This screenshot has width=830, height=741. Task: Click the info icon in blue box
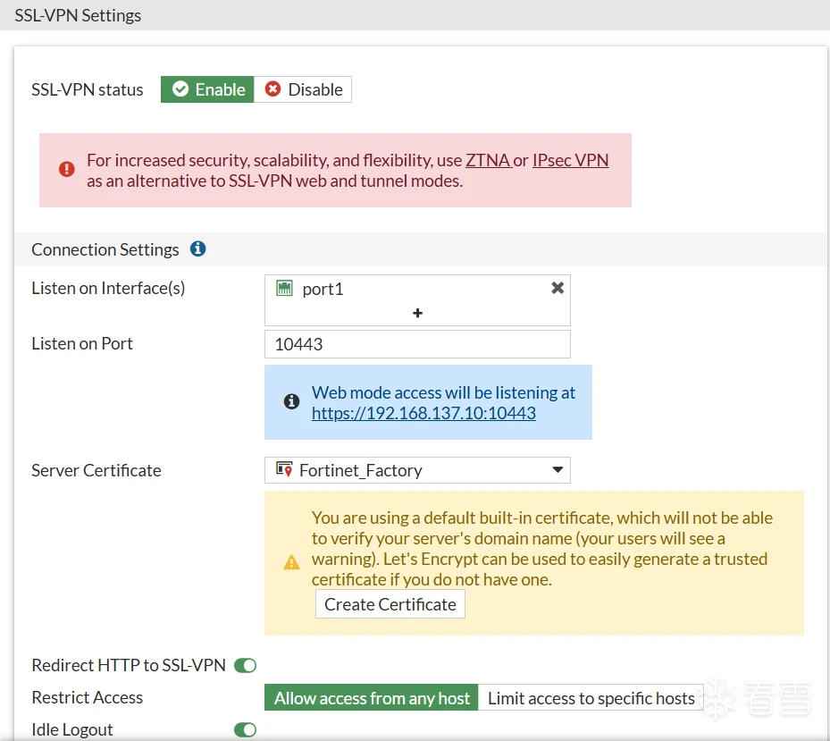291,402
